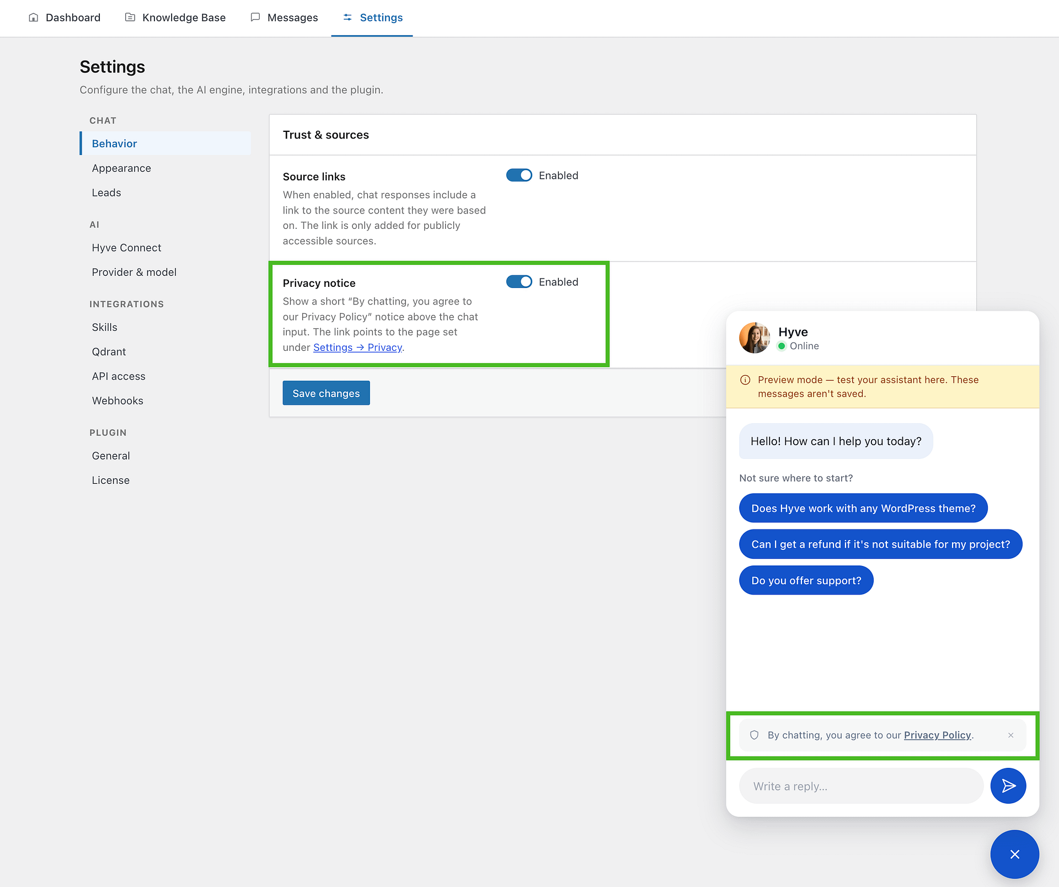The height and width of the screenshot is (887, 1059).
Task: Click the Dashboard home icon
Action: (x=34, y=18)
